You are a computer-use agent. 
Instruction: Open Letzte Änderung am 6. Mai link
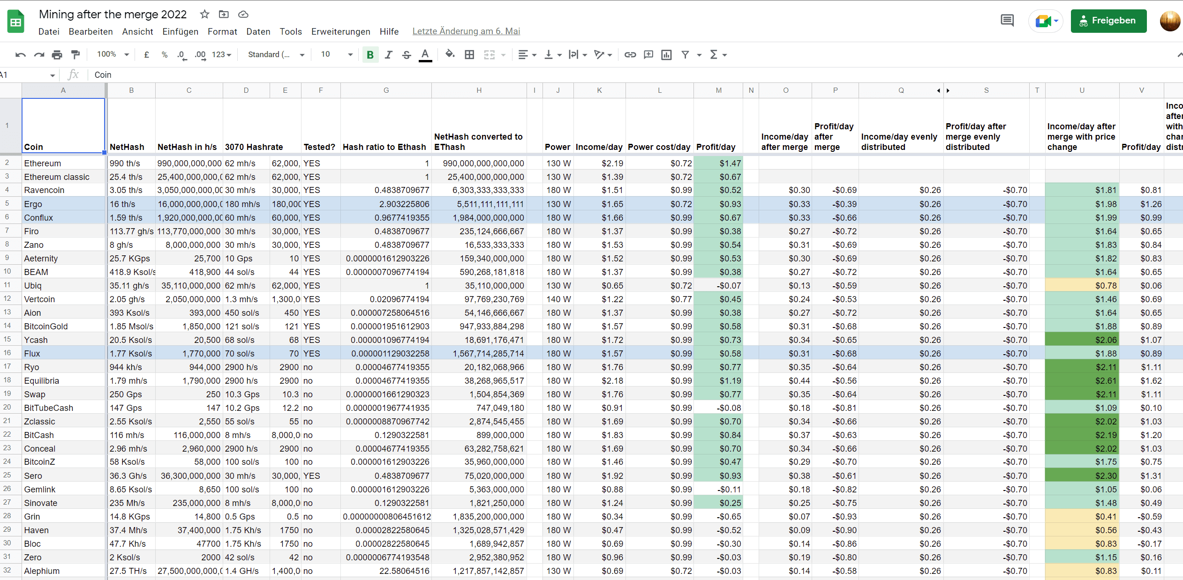coord(466,31)
